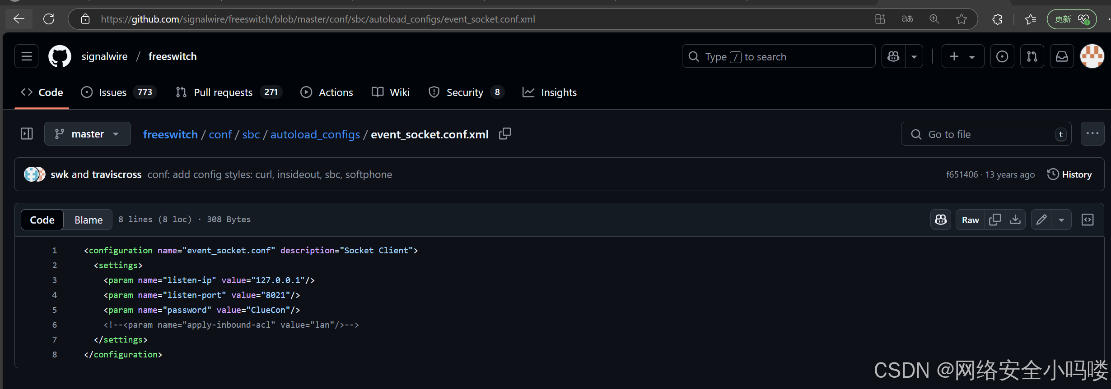
Task: Open your issues icon in header
Action: (x=1002, y=56)
